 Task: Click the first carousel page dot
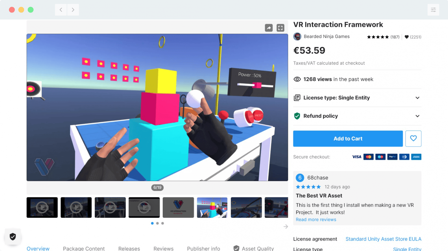coord(152,223)
